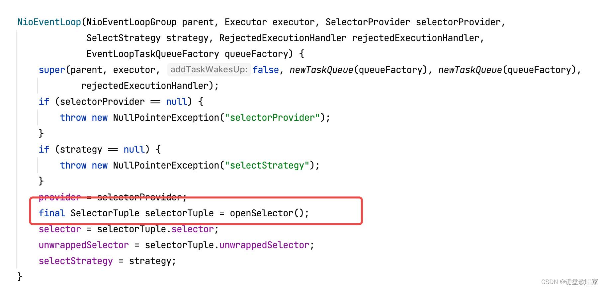Click the first newTaskQueue method call
The image size is (603, 288).
tap(321, 70)
